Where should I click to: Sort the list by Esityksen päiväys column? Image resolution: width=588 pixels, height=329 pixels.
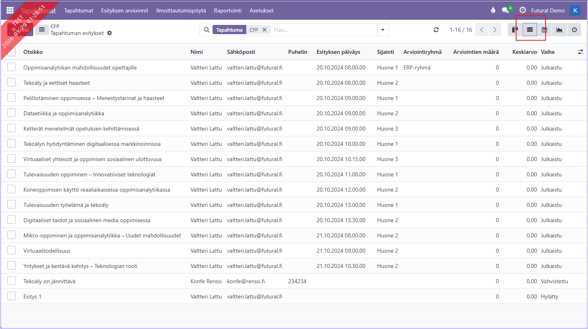[x=338, y=52]
